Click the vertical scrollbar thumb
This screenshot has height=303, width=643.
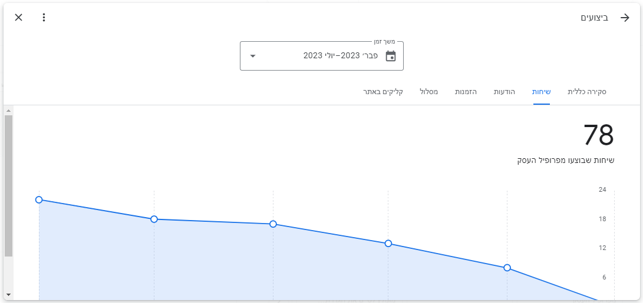[8, 185]
